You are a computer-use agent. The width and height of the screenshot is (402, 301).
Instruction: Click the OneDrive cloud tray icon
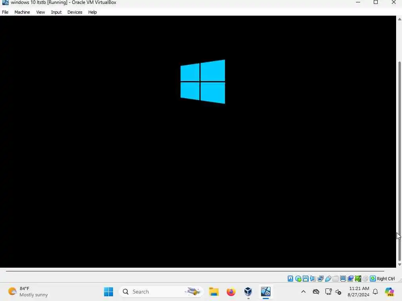tap(316, 292)
